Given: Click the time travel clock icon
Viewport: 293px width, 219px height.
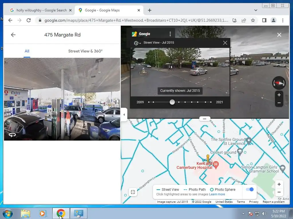Looking at the screenshot, I should click(x=136, y=43).
